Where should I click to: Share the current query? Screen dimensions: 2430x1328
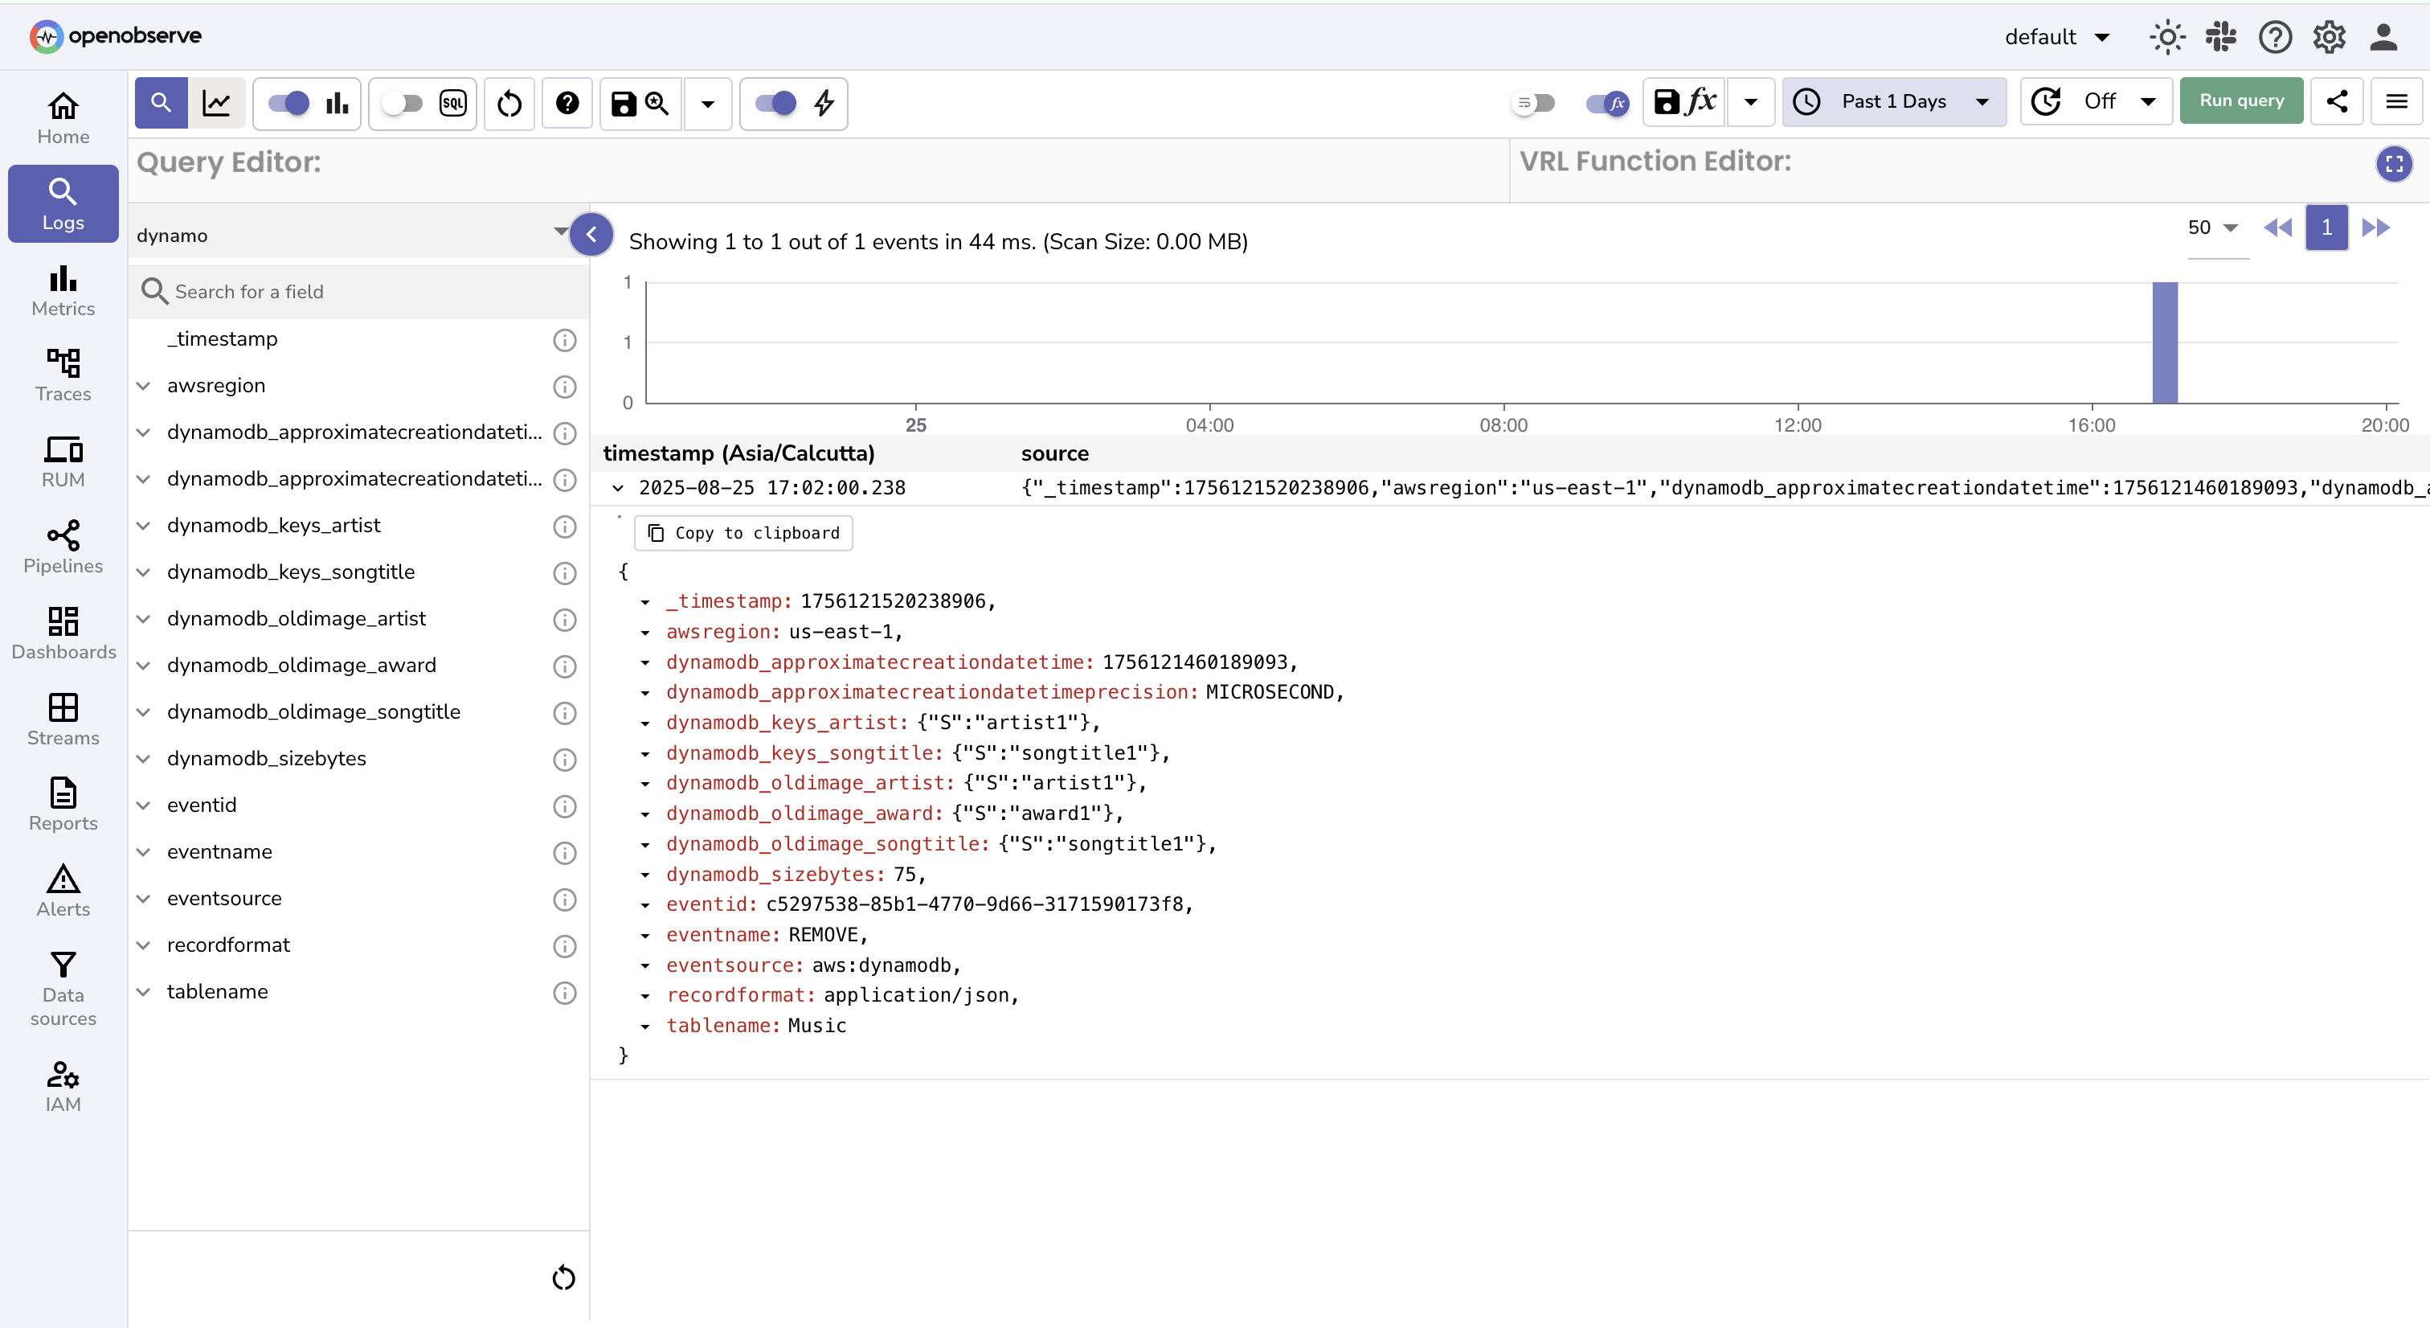pyautogui.click(x=2337, y=101)
